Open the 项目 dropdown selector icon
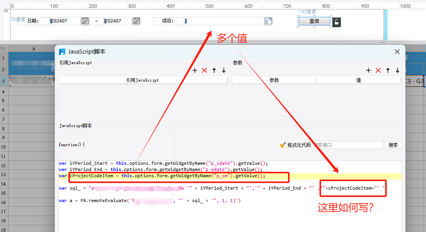 click(x=269, y=21)
